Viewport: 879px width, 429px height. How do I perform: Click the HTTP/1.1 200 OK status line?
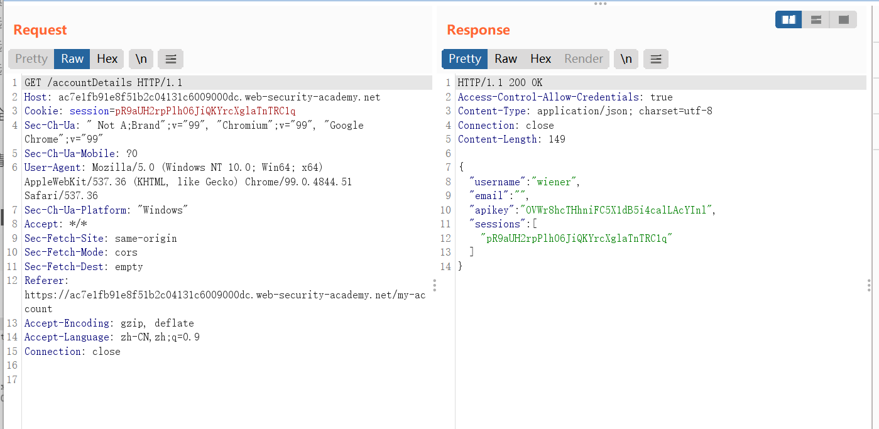(x=500, y=83)
